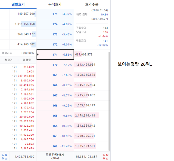
Task: Select the 165 price row
Action: (55, 116)
